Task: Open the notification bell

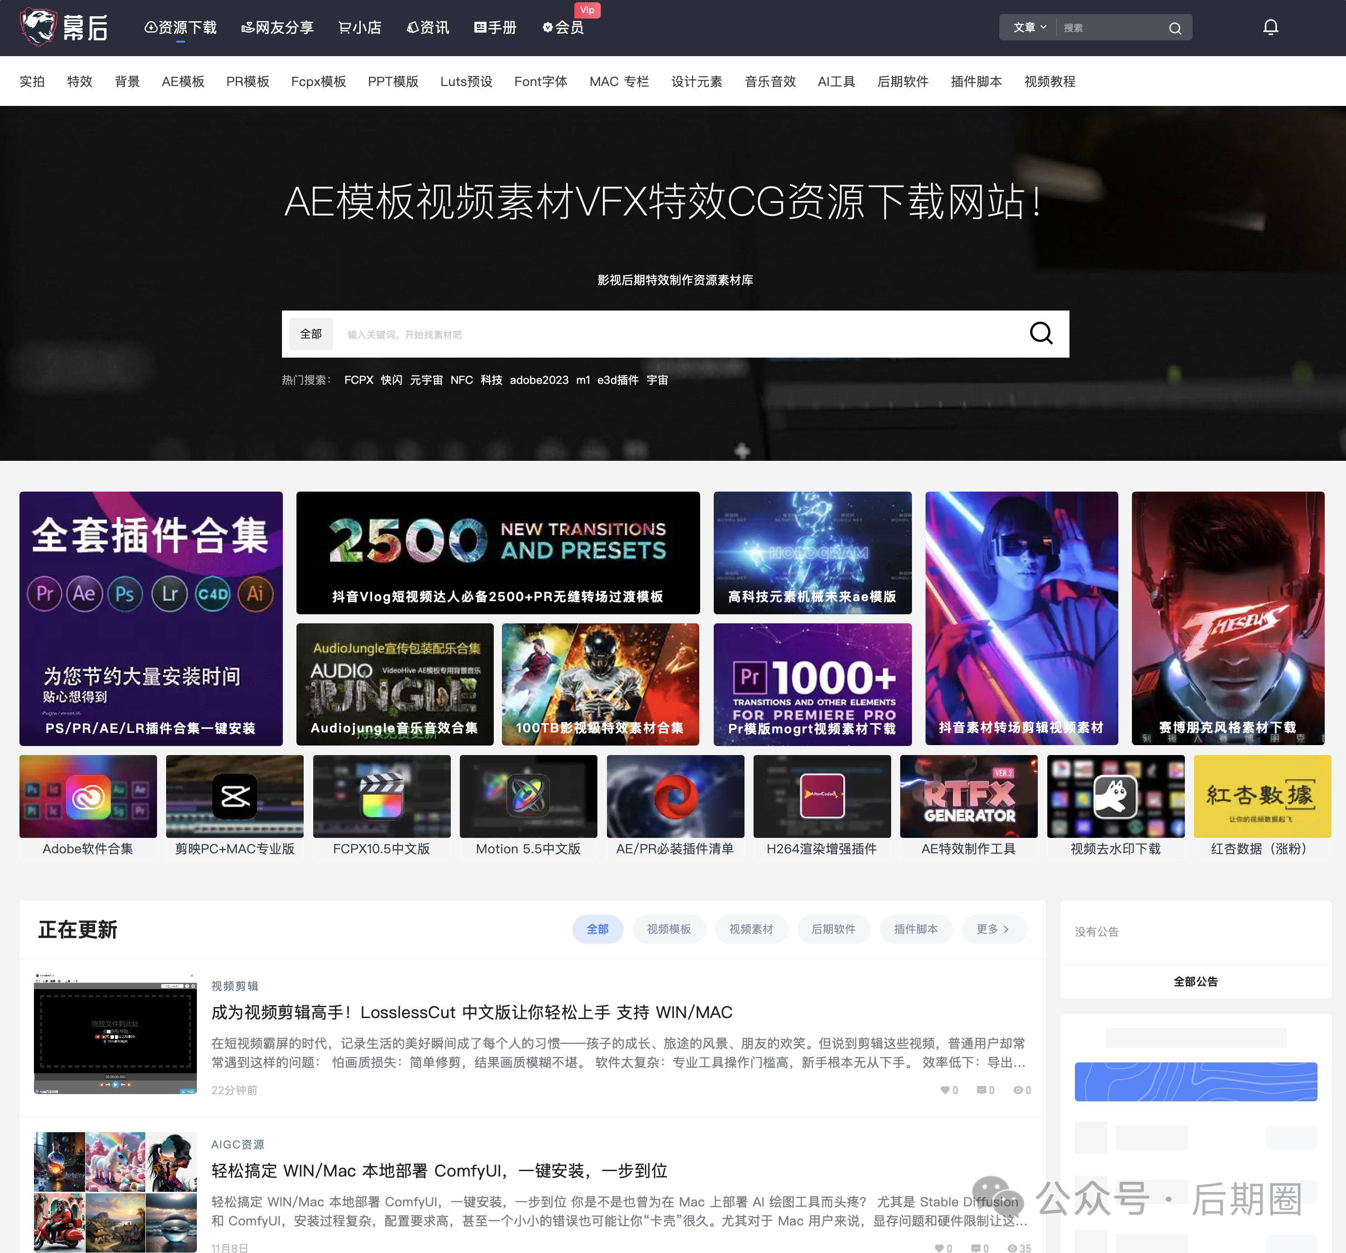Action: (1270, 27)
